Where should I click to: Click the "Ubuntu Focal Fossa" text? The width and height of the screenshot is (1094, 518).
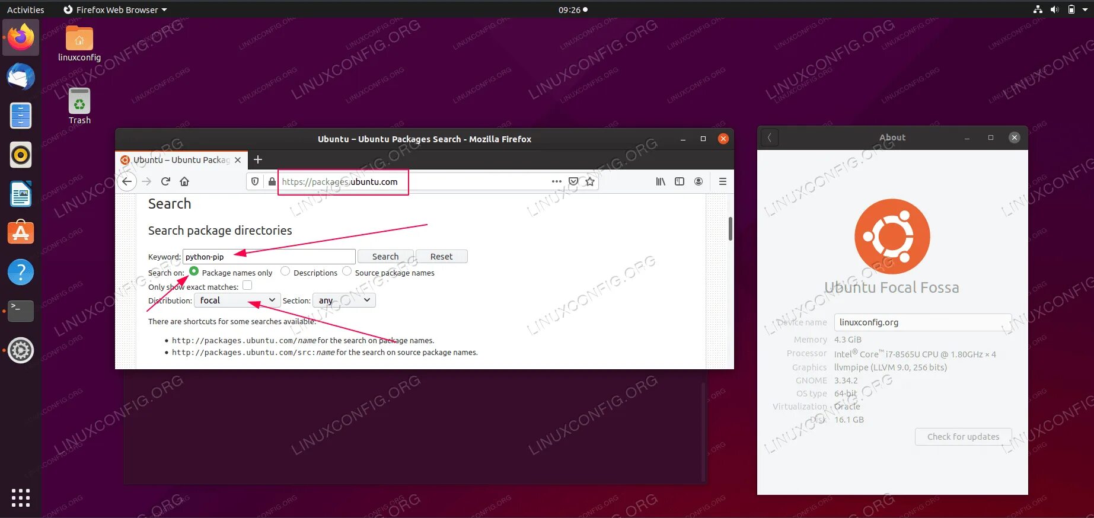click(892, 287)
